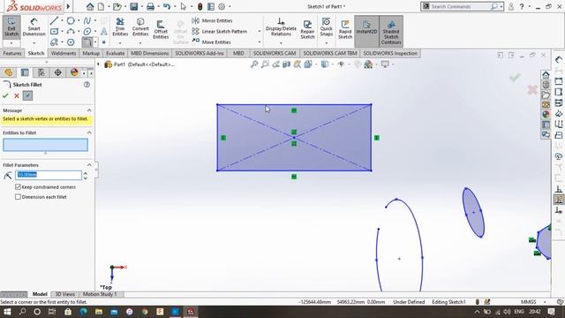Image resolution: width=565 pixels, height=318 pixels.
Task: Collapse Fillet Parameters section
Action: [x=89, y=165]
